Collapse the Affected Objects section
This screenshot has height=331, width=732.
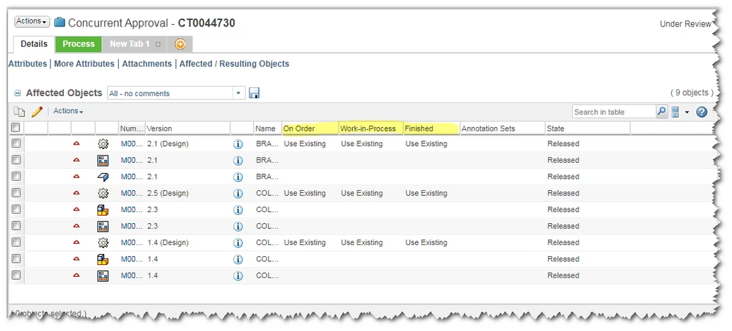(18, 93)
